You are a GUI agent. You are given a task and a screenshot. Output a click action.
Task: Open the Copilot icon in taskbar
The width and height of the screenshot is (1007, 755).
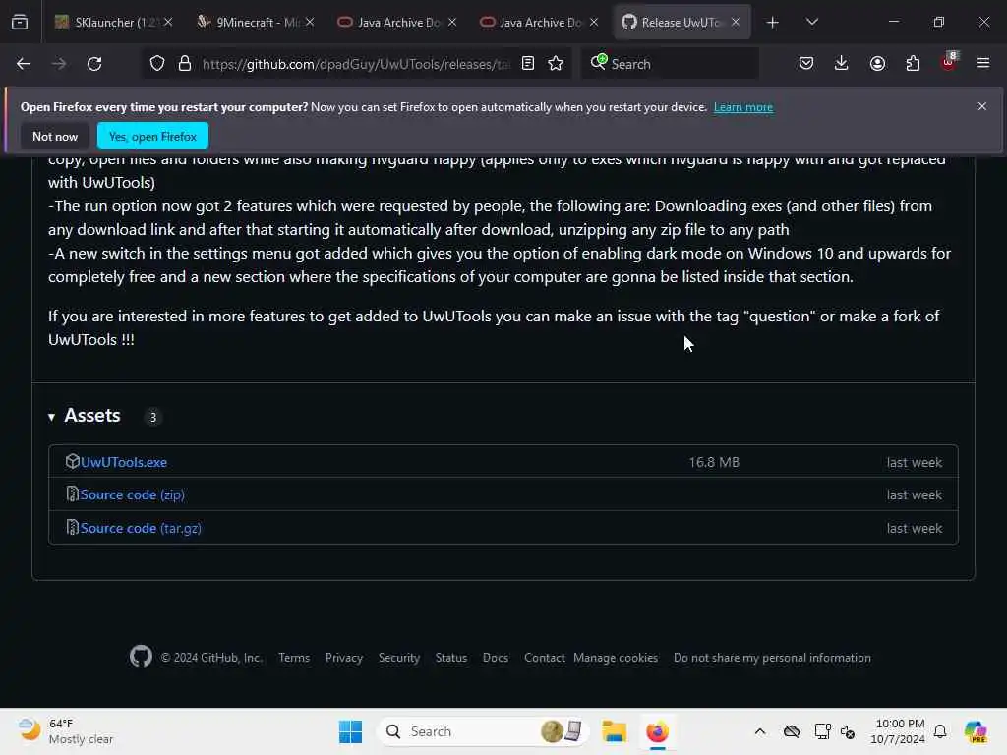pyautogui.click(x=976, y=731)
